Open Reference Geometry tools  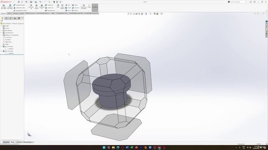(x=84, y=7)
